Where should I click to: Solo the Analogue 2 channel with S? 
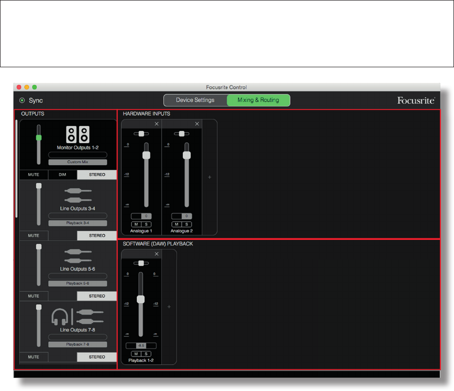click(187, 224)
